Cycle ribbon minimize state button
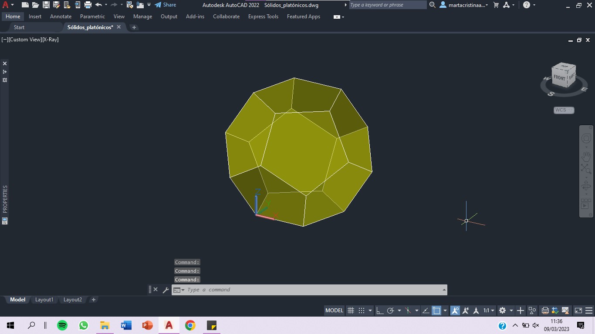This screenshot has height=334, width=595. [x=337, y=17]
